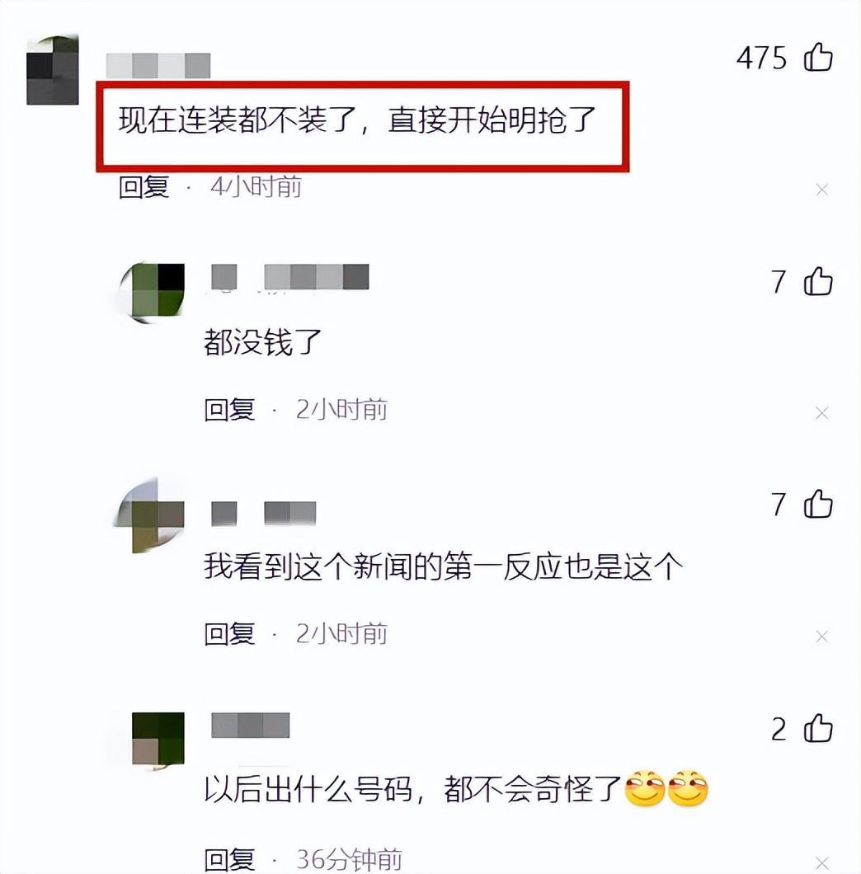Reply to the comment posted 4小时前
This screenshot has width=861, height=874.
[x=143, y=186]
